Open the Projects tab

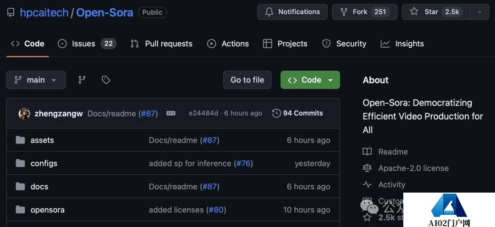[285, 44]
